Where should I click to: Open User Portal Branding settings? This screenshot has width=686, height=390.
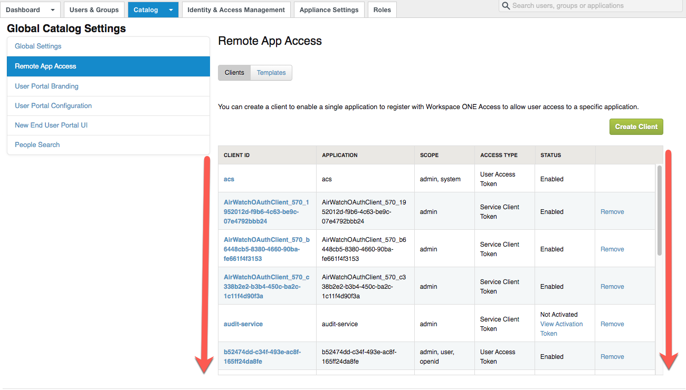pos(109,86)
